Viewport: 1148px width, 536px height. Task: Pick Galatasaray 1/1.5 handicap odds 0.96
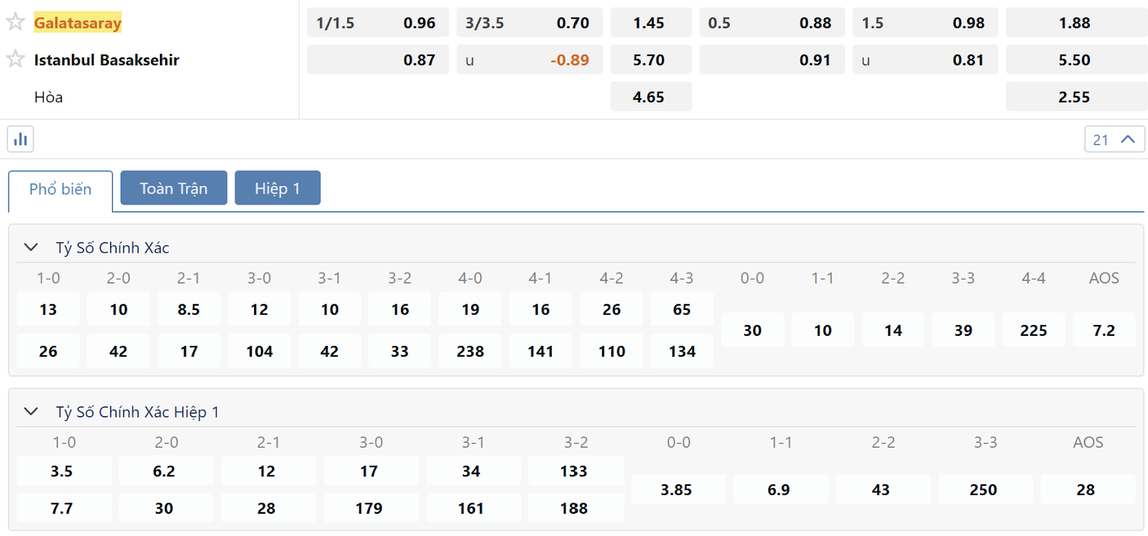tap(378, 22)
